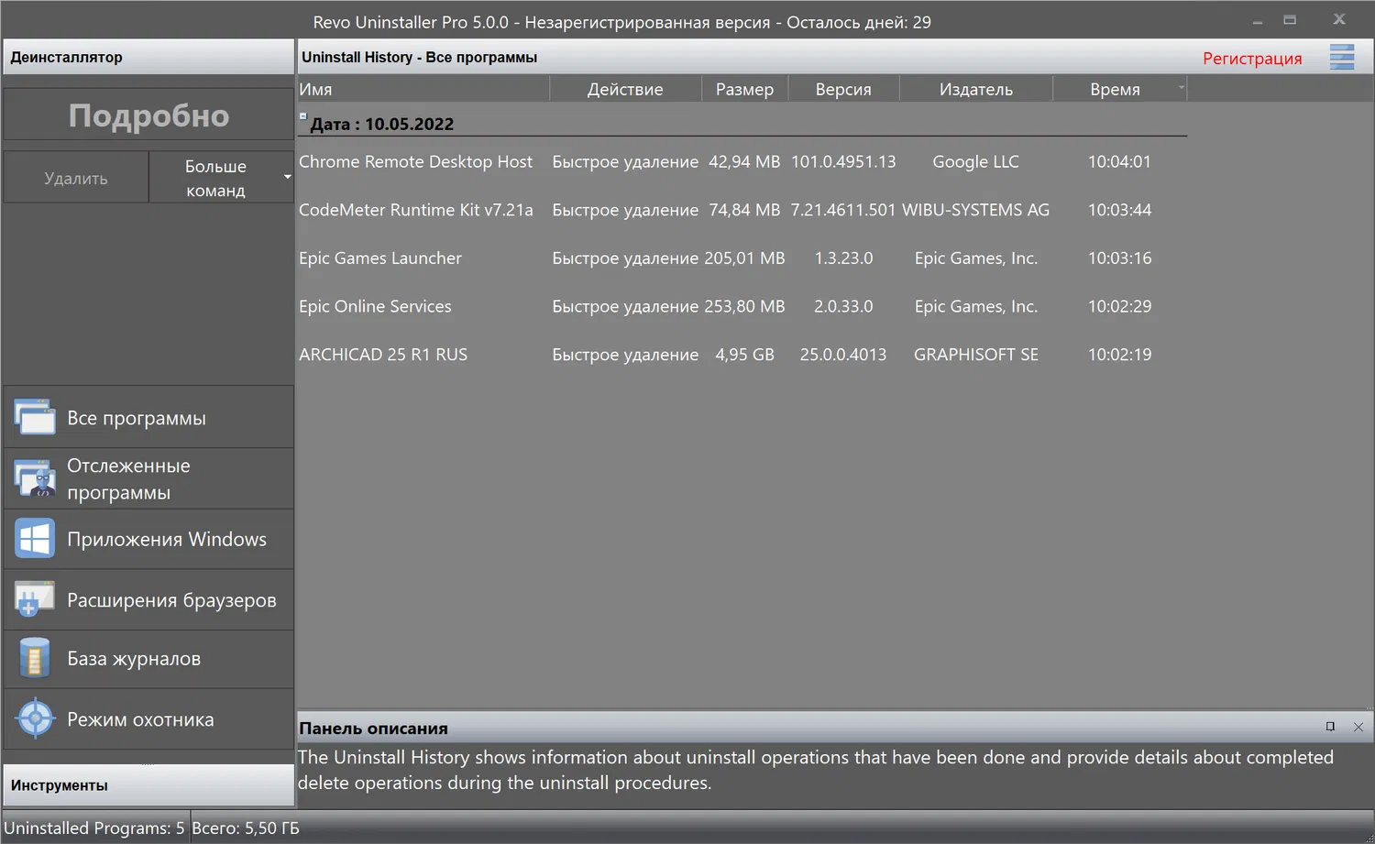Open the hamburger menu icon near Регистрация
The height and width of the screenshot is (844, 1375).
[x=1342, y=58]
